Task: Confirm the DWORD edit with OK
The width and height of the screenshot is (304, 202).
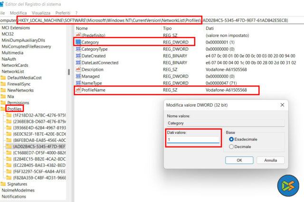Action: [x=239, y=160]
